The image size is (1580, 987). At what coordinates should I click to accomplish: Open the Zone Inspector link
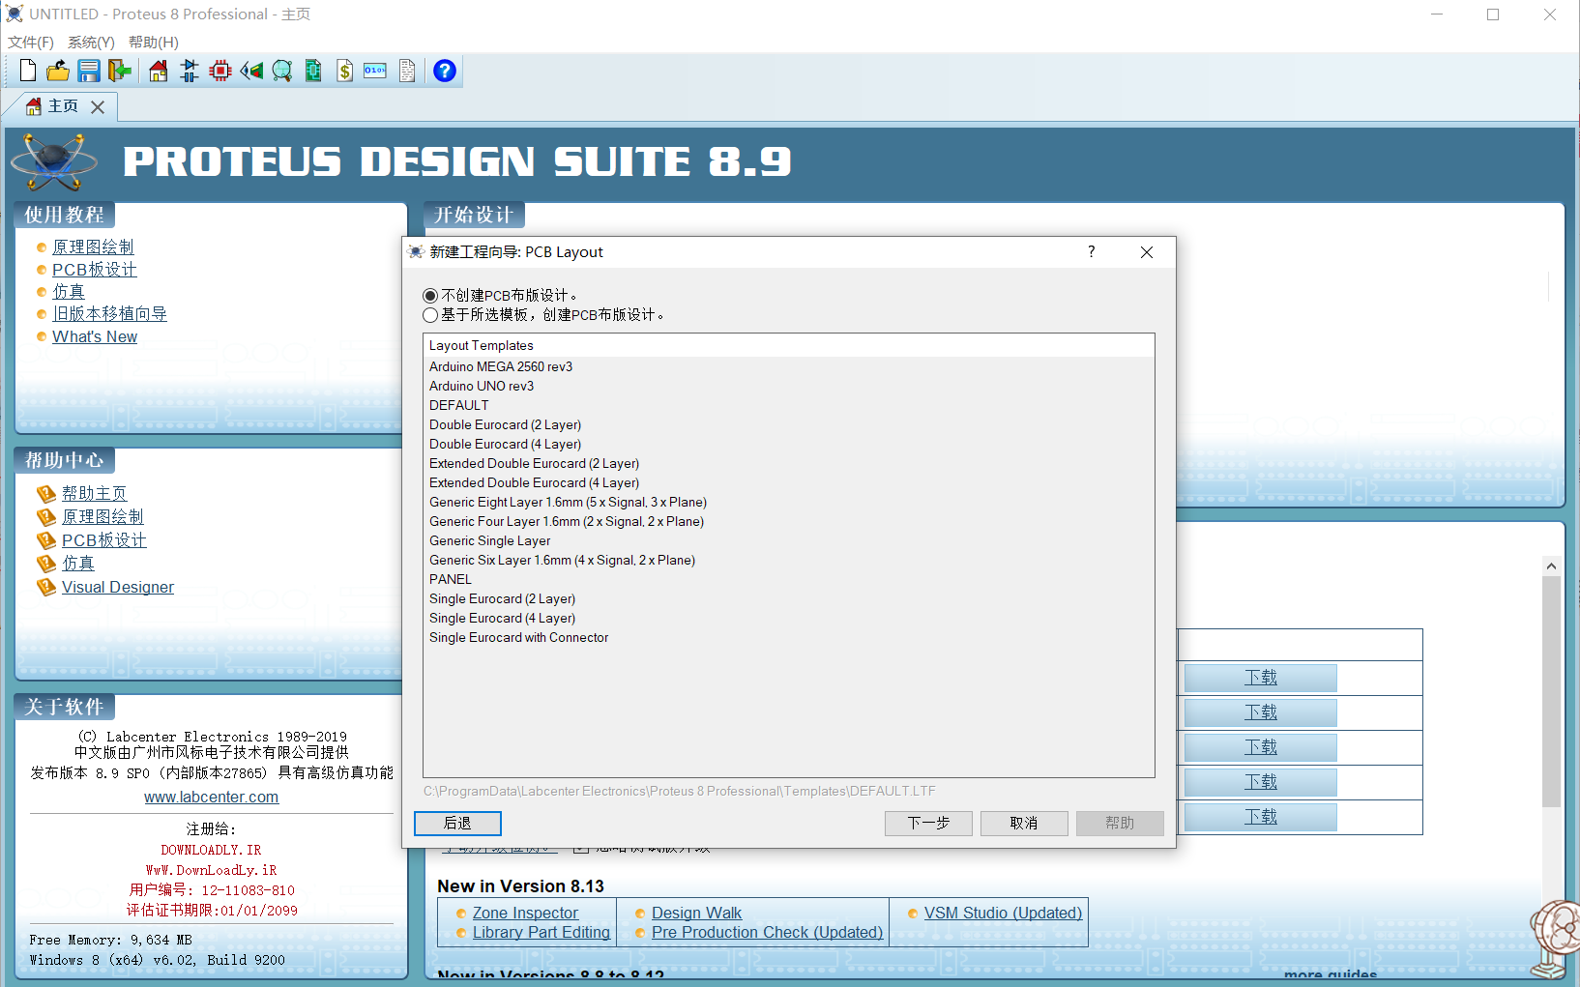525,913
